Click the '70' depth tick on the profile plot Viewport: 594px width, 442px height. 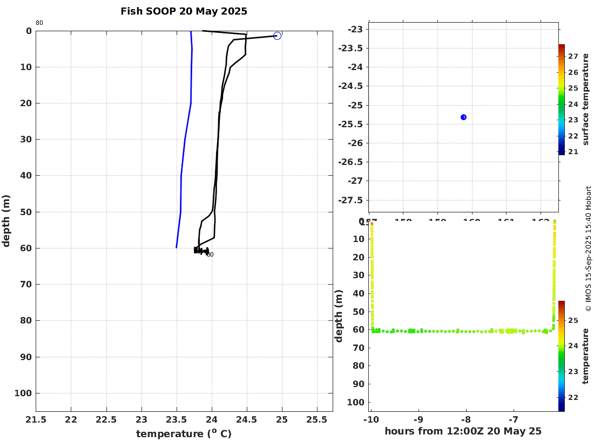[26, 284]
